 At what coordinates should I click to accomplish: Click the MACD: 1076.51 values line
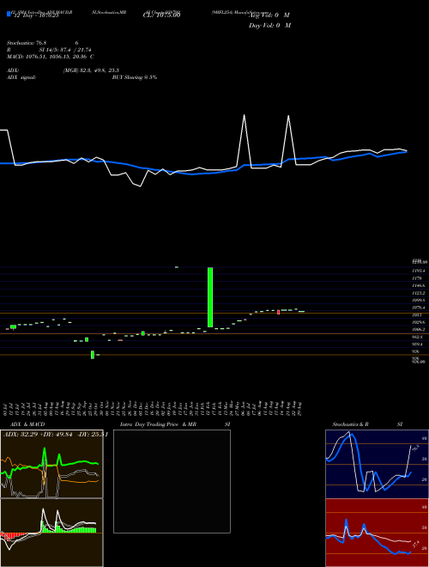coord(51,57)
